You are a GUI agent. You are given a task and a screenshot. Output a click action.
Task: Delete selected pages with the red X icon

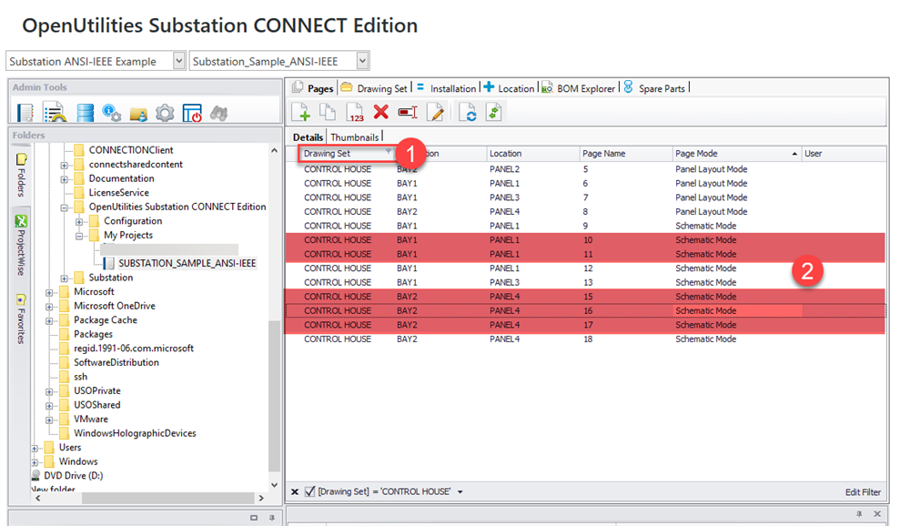(x=383, y=112)
